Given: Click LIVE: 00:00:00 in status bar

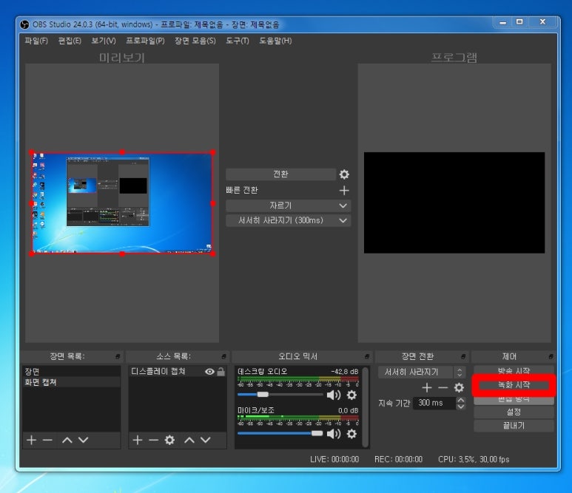Looking at the screenshot, I should [x=334, y=459].
